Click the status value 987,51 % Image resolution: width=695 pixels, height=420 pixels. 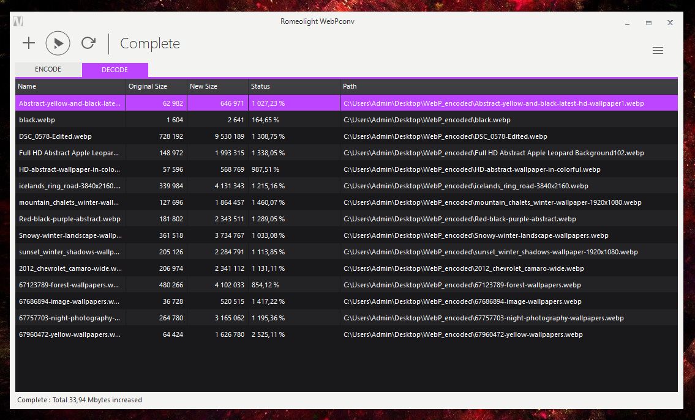tap(265, 169)
